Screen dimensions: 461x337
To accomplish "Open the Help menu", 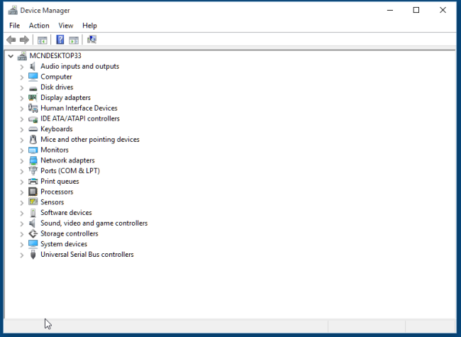I will pyautogui.click(x=89, y=26).
